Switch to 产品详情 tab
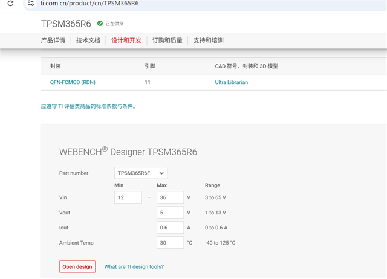Viewport: 387px width, 279px height. pyautogui.click(x=53, y=40)
